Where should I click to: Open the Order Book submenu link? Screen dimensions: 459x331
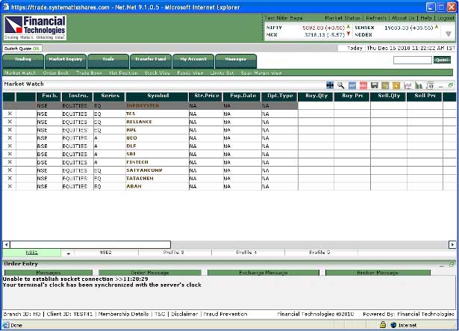pyautogui.click(x=56, y=72)
